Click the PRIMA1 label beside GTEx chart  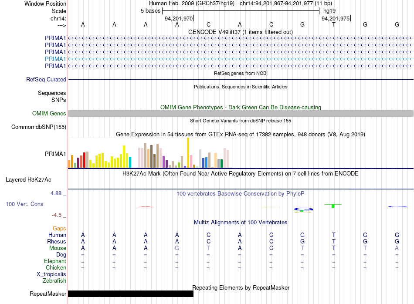tap(55, 154)
